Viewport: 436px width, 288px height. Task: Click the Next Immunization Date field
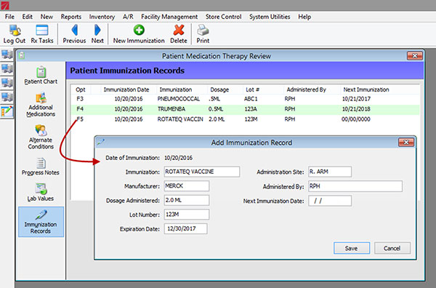330,201
